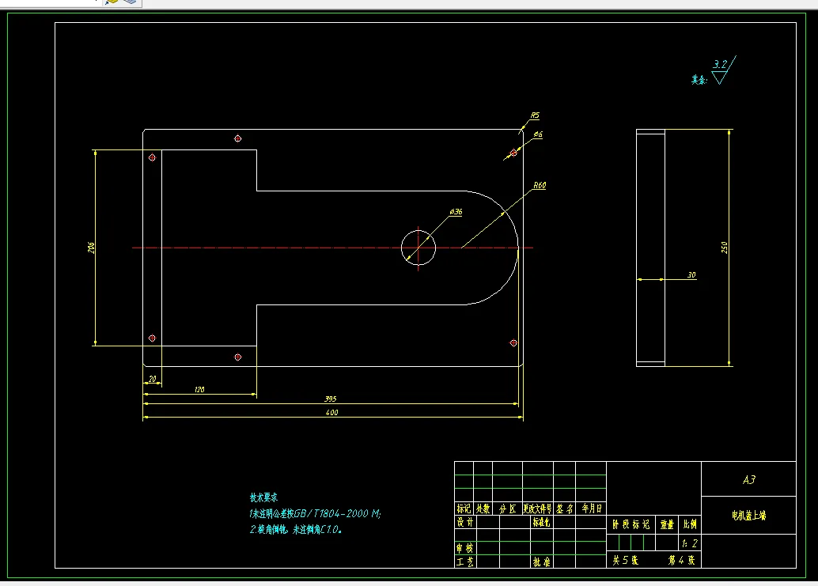Click the yellow layer icon at the top
The width and height of the screenshot is (818, 586).
[x=111, y=2]
